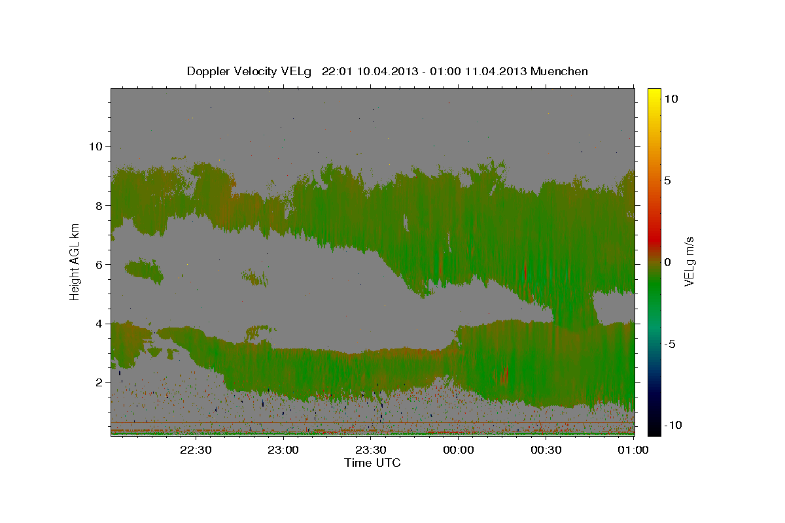
Task: Click the height tick label 8
Action: (x=98, y=205)
